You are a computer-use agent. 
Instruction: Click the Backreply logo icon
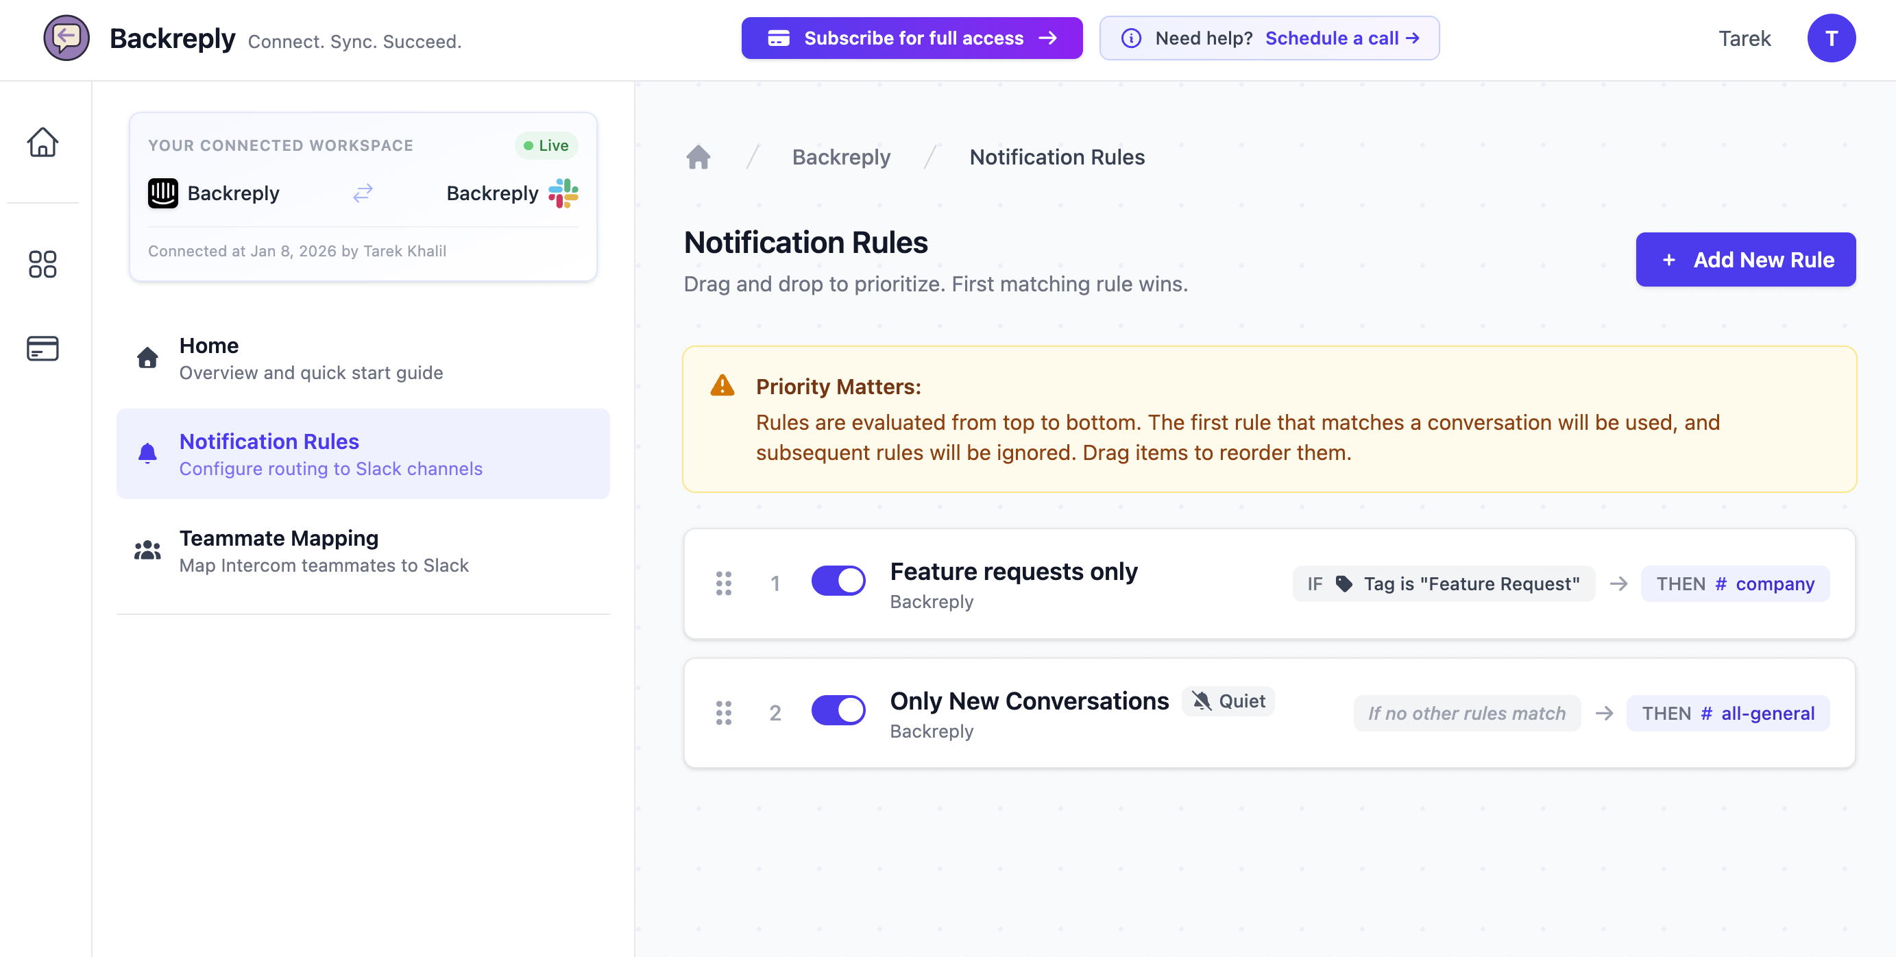point(66,38)
